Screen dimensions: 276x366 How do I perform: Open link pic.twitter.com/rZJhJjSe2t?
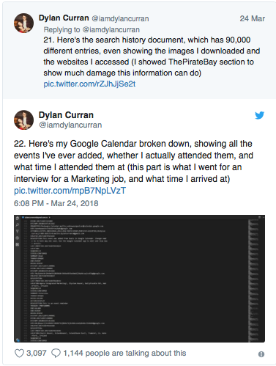[89, 84]
